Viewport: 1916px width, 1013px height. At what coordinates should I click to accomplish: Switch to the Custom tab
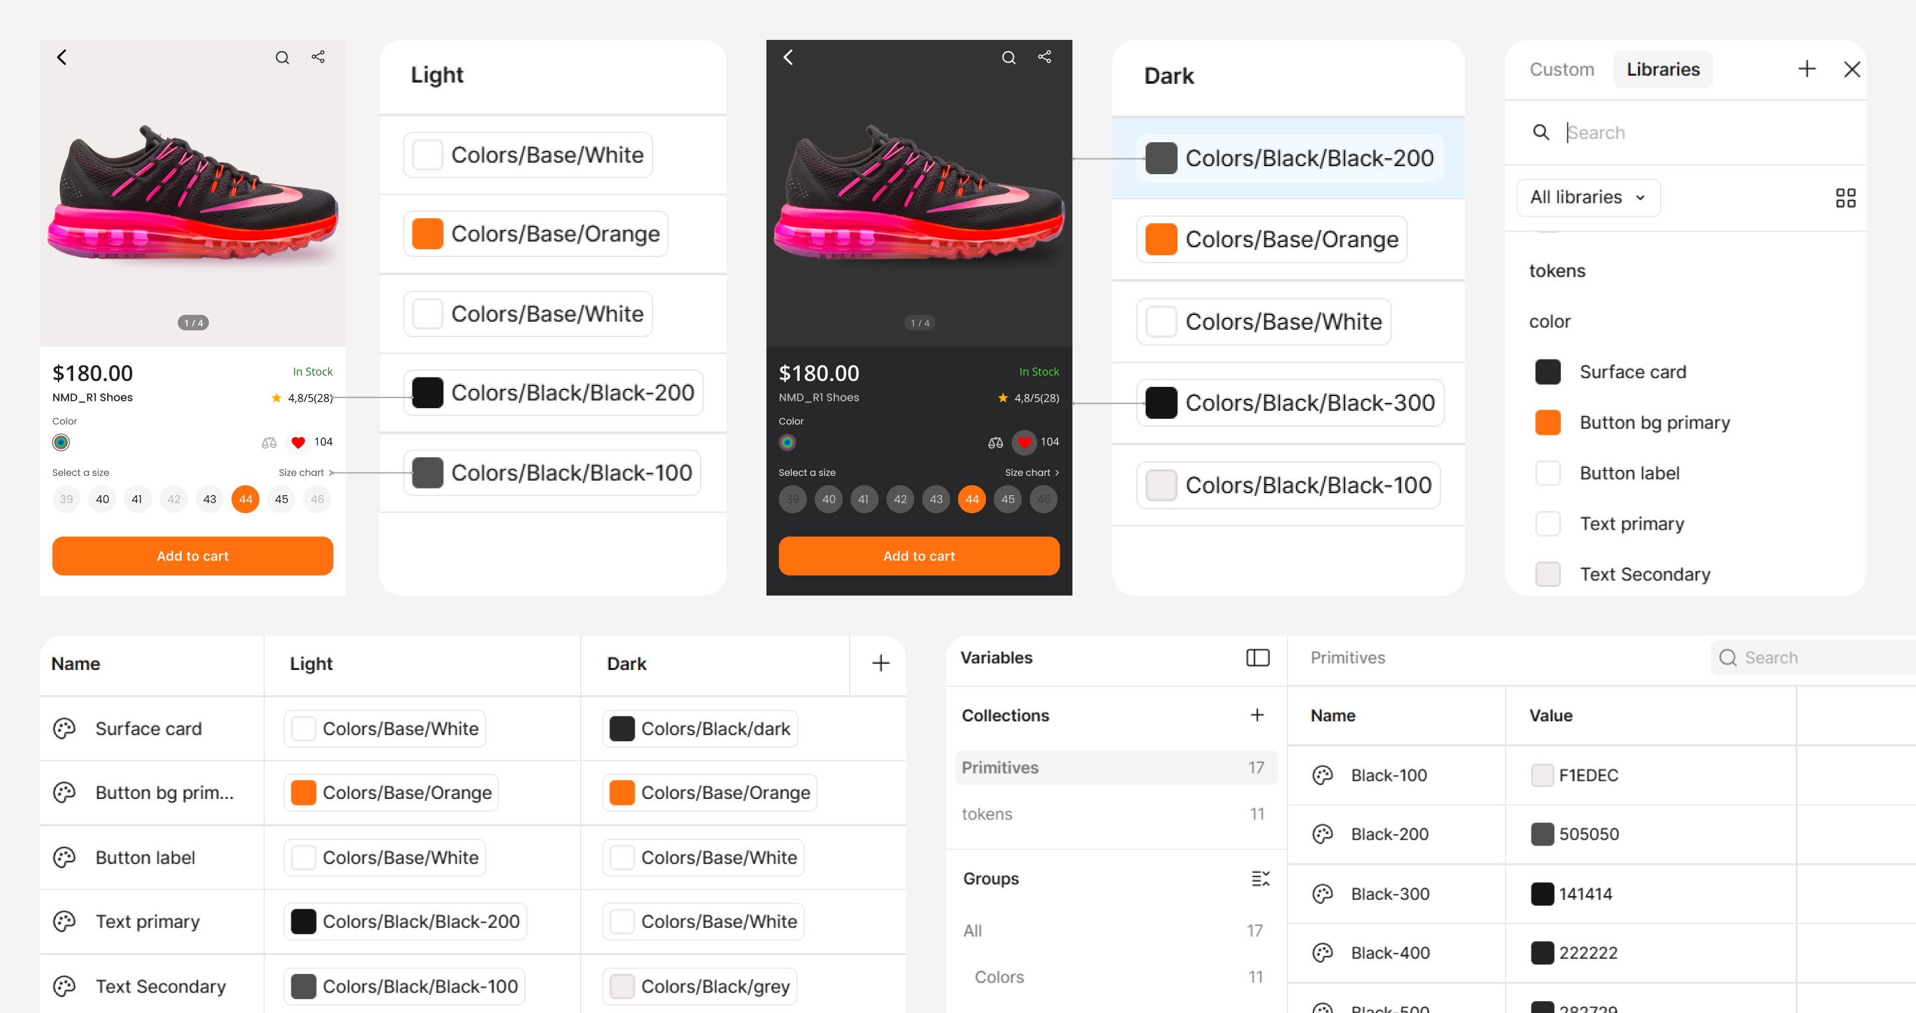(x=1561, y=69)
